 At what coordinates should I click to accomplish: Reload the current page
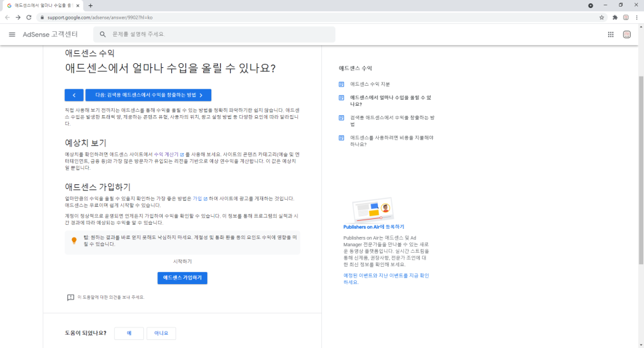click(29, 17)
